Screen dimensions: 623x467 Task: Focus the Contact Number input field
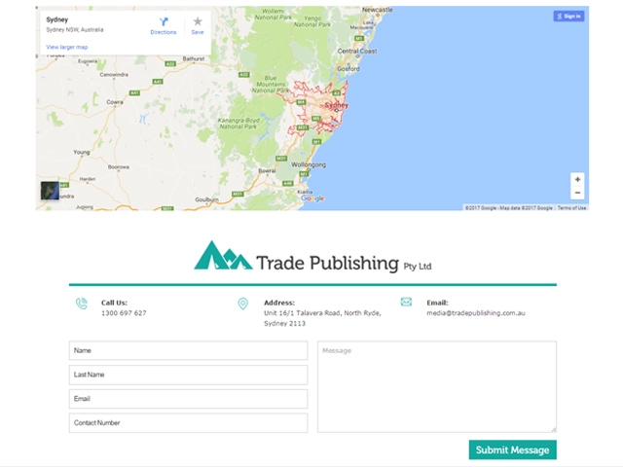pyautogui.click(x=188, y=423)
